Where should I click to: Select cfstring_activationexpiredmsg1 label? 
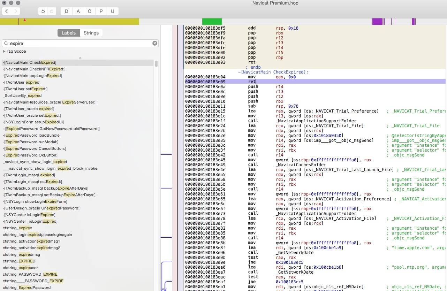(31, 241)
